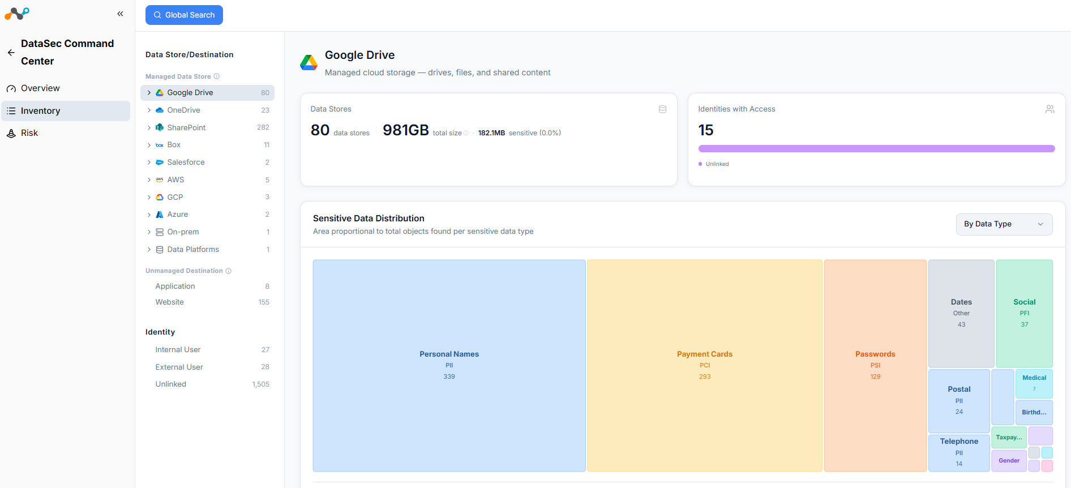The height and width of the screenshot is (488, 1071).
Task: Select Application under Unmanaged Destination
Action: (x=207, y=286)
